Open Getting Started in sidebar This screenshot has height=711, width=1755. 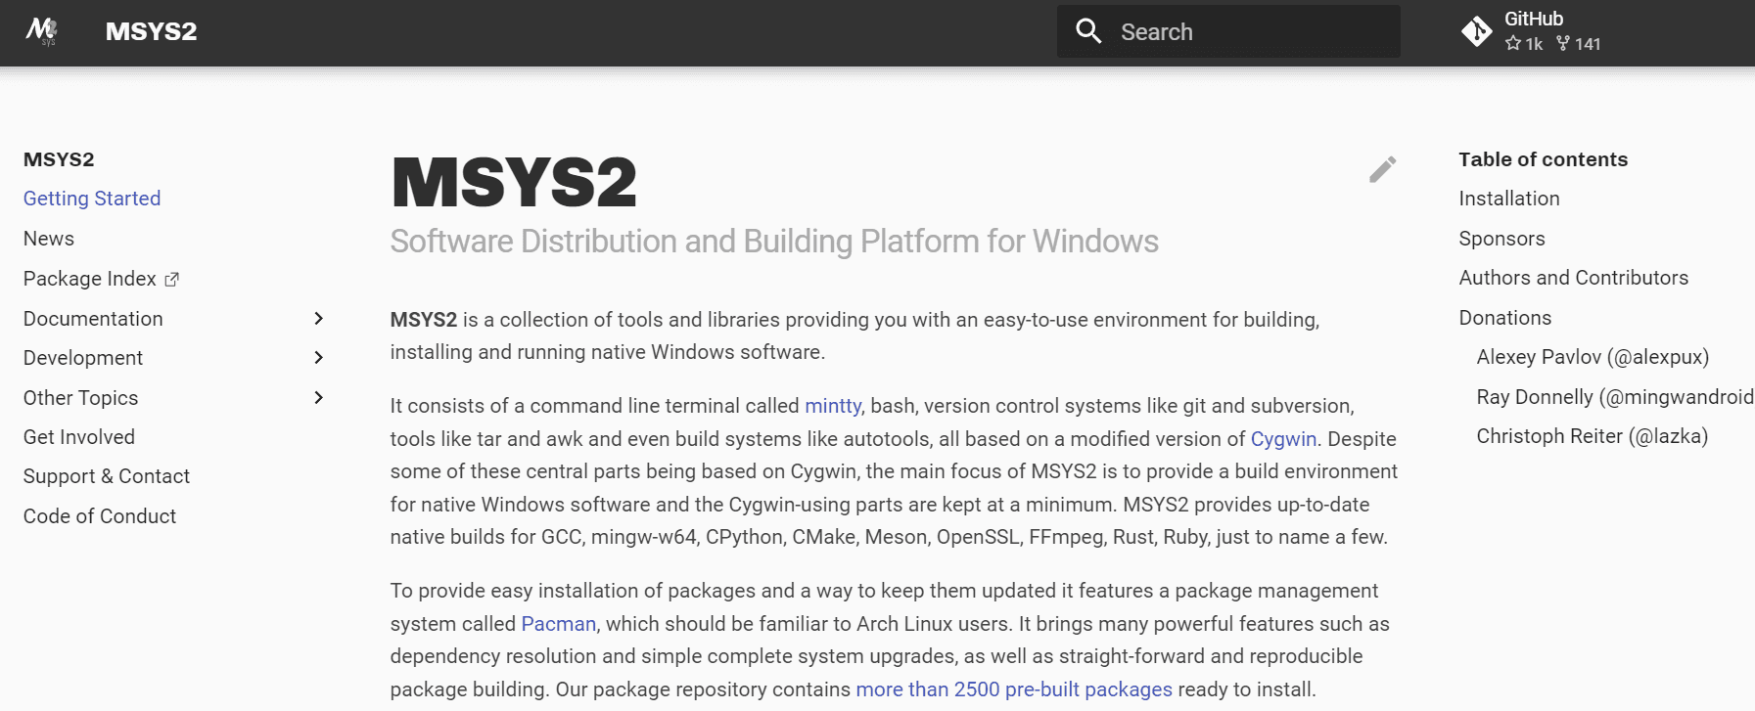pos(92,199)
